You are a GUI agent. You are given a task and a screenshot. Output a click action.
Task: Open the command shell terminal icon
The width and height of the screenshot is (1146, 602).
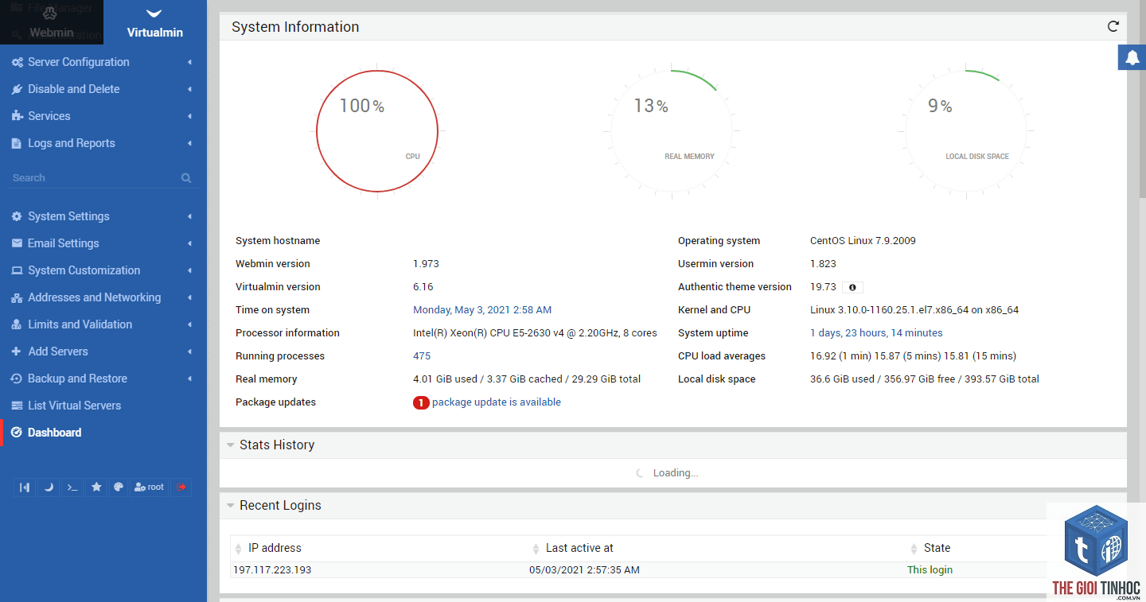click(x=72, y=487)
